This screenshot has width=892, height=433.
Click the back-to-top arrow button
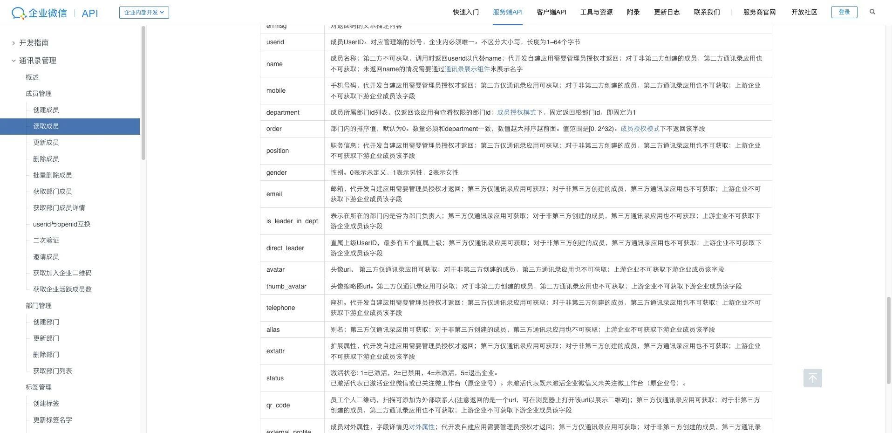[x=812, y=378]
